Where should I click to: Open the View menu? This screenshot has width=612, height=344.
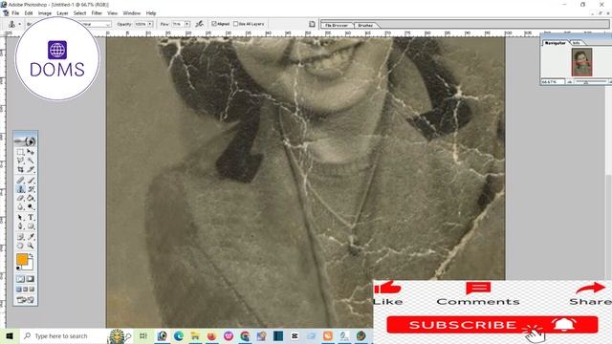pyautogui.click(x=113, y=13)
